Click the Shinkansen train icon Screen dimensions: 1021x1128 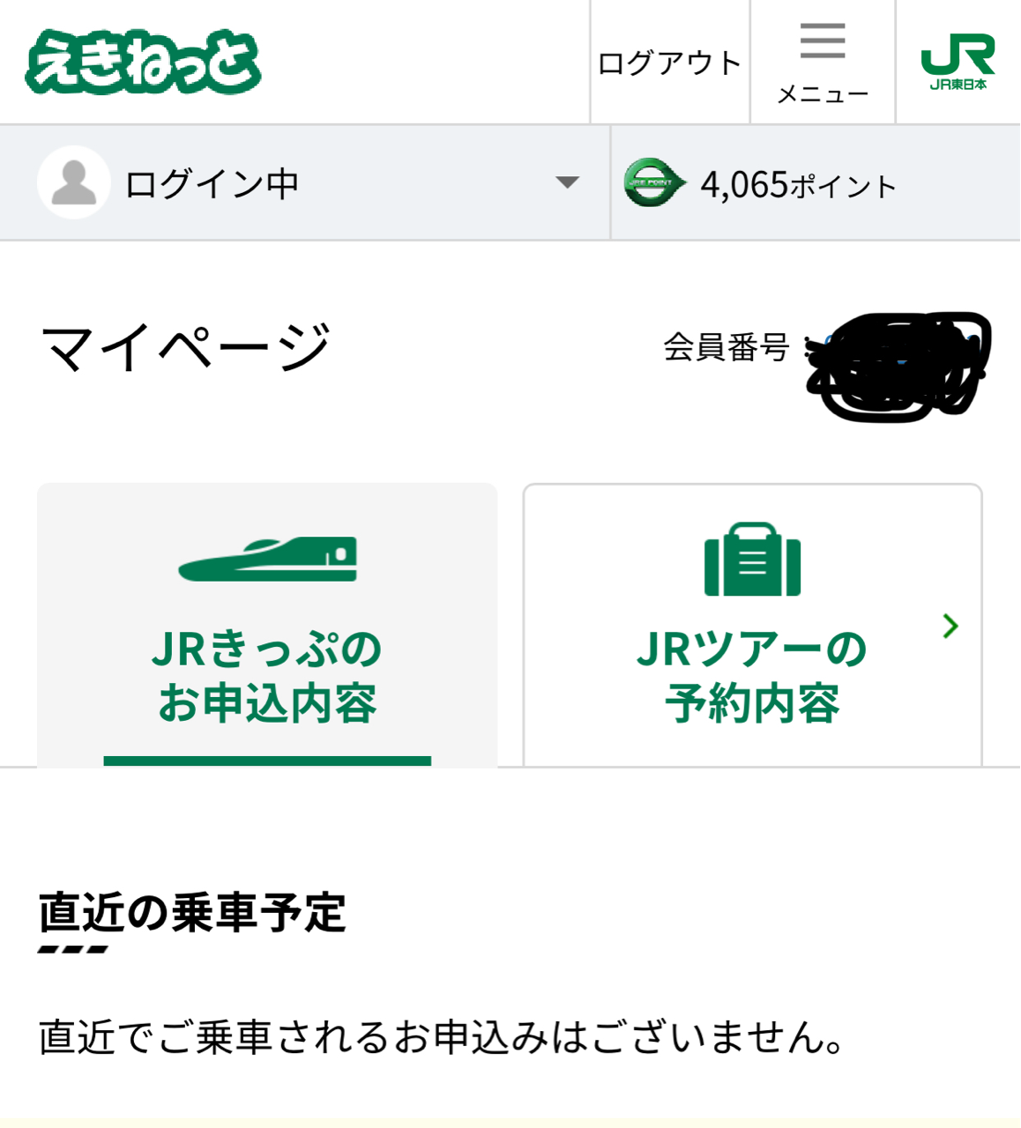[267, 559]
